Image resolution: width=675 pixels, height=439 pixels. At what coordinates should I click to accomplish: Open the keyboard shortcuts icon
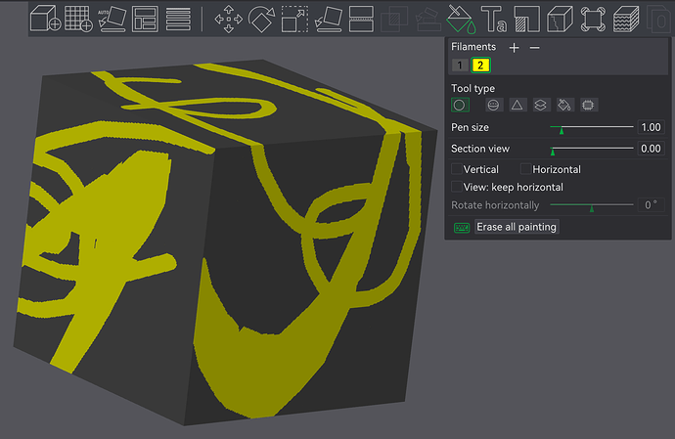coord(462,227)
